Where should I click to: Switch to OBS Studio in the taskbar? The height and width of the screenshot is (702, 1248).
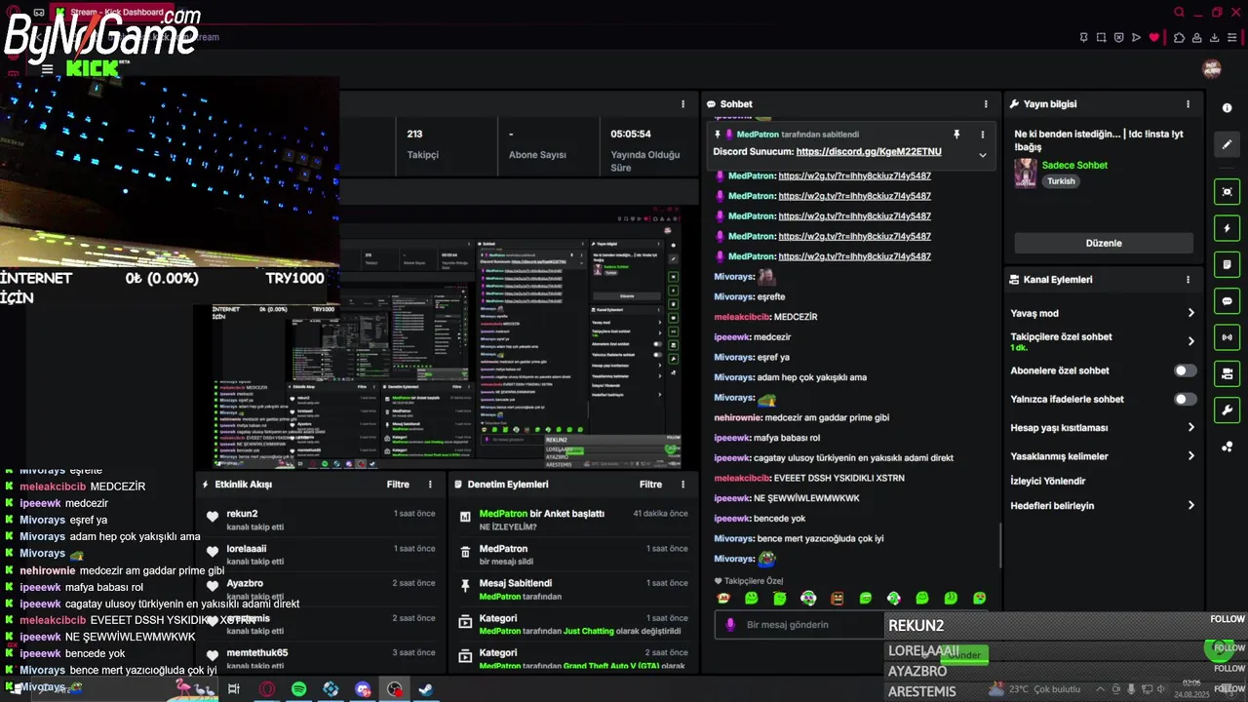395,689
